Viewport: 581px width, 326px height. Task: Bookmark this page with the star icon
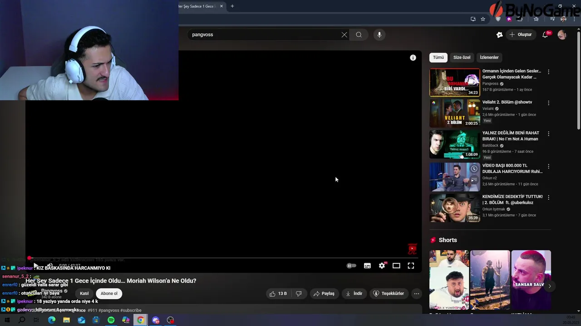tap(483, 19)
